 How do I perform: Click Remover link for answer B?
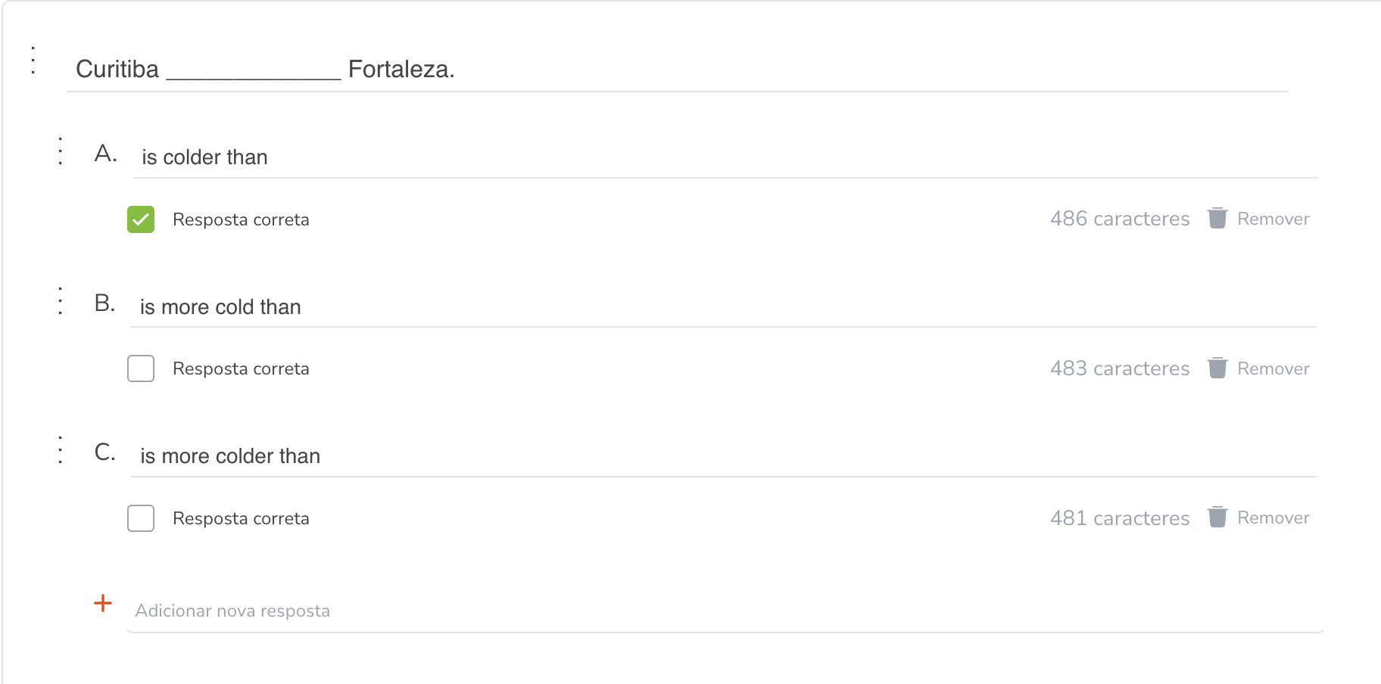[1273, 368]
